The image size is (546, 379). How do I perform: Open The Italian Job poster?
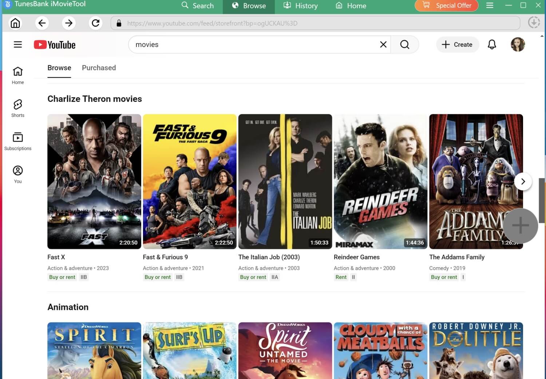click(285, 181)
